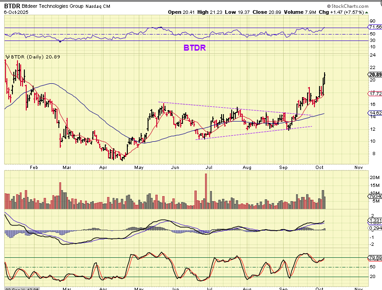The height and width of the screenshot is (290, 382).
Task: Click the candlestick icon beside BTDR (Daily)
Action: click(x=7, y=57)
